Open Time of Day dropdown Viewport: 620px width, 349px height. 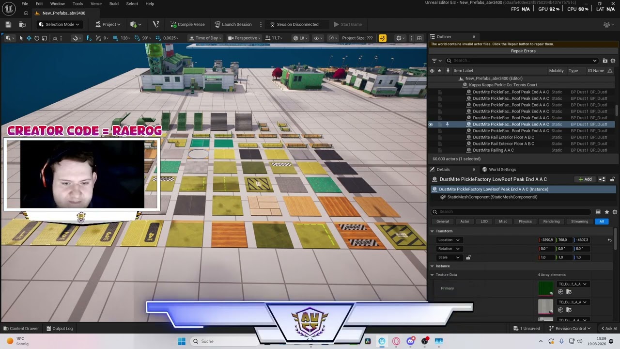pyautogui.click(x=206, y=38)
